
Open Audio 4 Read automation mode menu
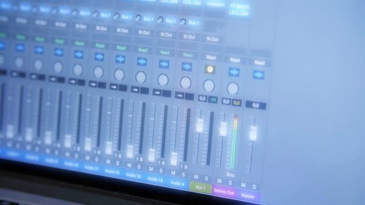(188, 55)
